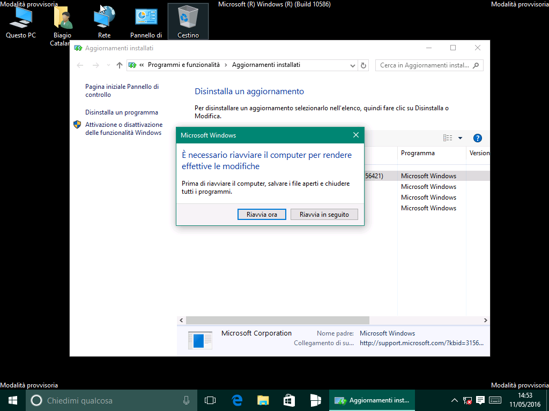Image resolution: width=549 pixels, height=411 pixels.
Task: Click the scrollbar right arrow
Action: (x=486, y=320)
